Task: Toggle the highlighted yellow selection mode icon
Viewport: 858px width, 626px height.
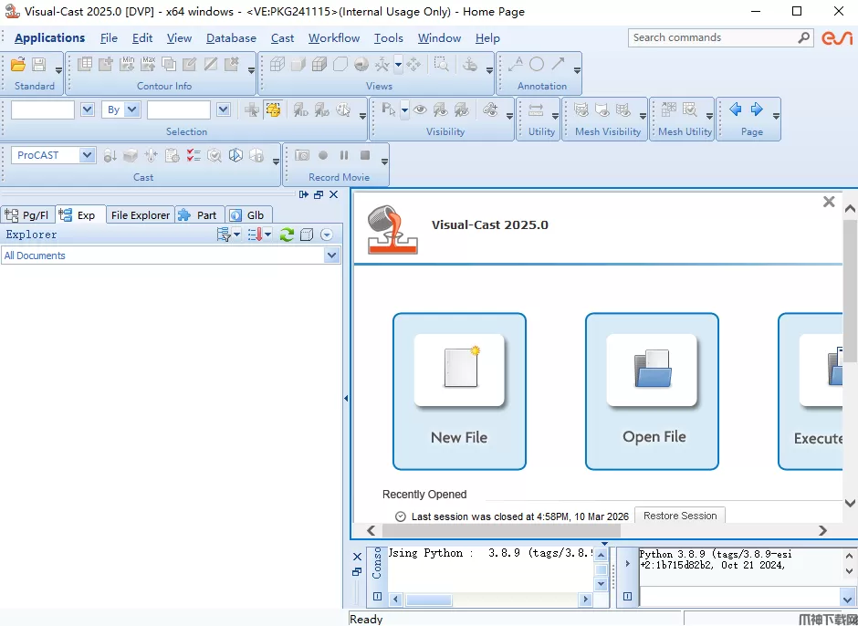Action: click(273, 110)
